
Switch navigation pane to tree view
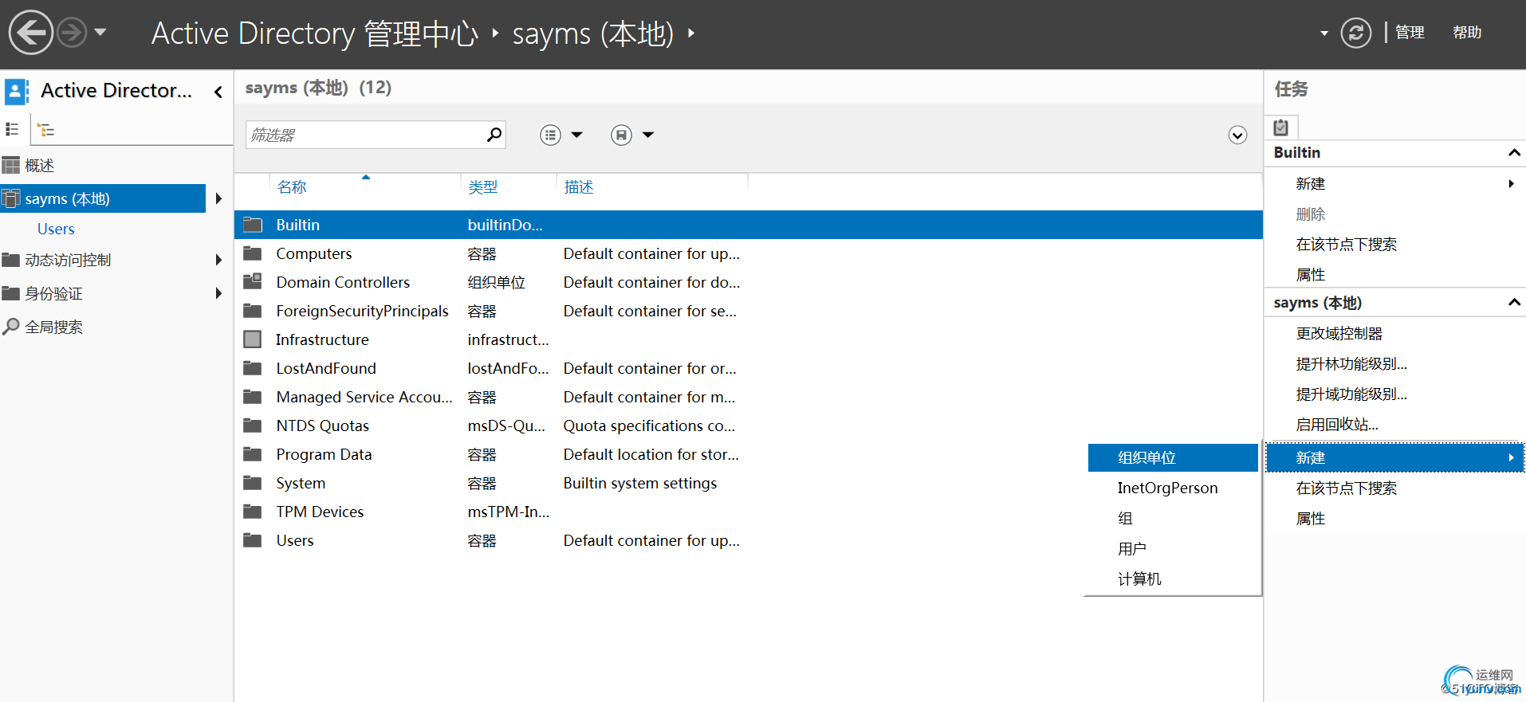46,130
